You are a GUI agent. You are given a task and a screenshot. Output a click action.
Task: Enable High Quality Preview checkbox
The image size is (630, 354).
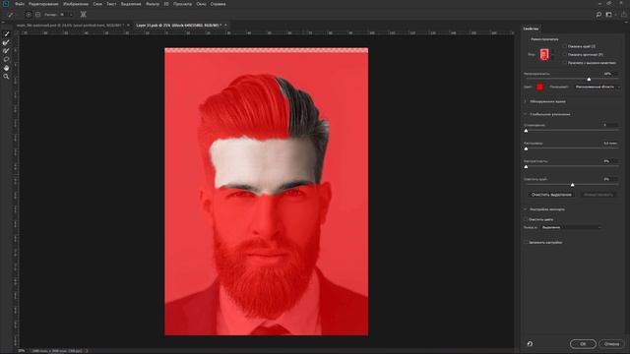564,63
